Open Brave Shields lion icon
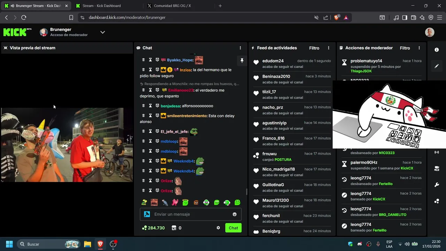The image size is (446, 251). point(337,17)
